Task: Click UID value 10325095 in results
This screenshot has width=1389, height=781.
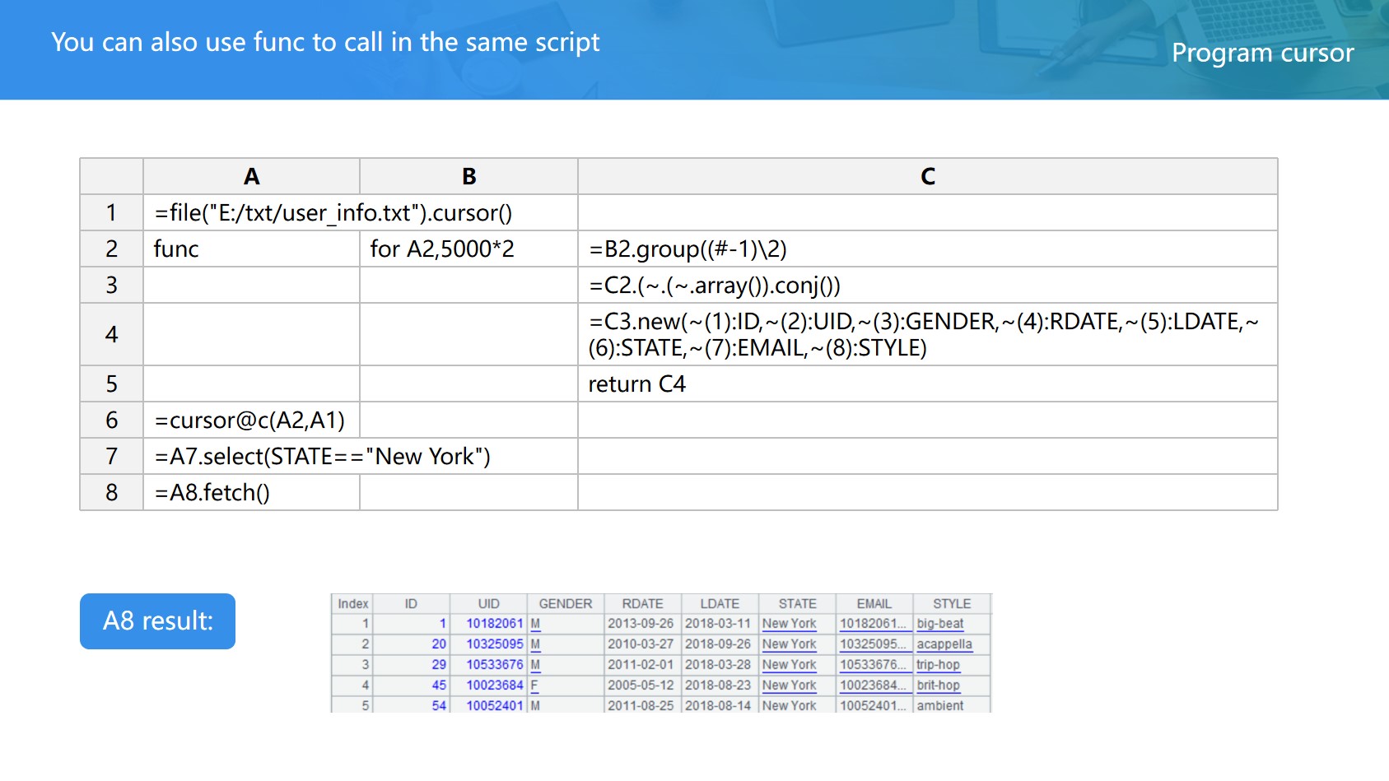Action: coord(494,644)
